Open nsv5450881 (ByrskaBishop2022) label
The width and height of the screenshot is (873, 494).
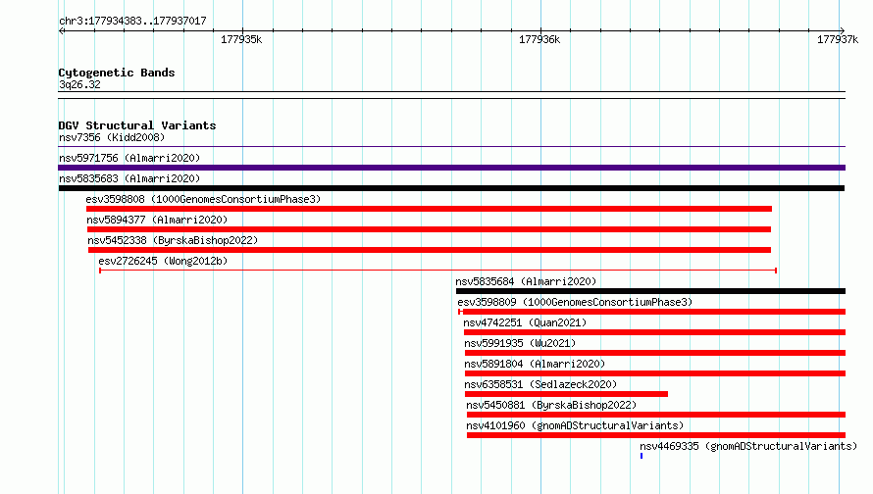click(x=551, y=405)
